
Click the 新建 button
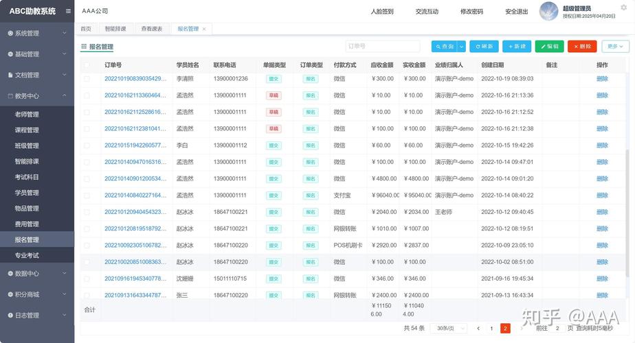click(x=517, y=47)
